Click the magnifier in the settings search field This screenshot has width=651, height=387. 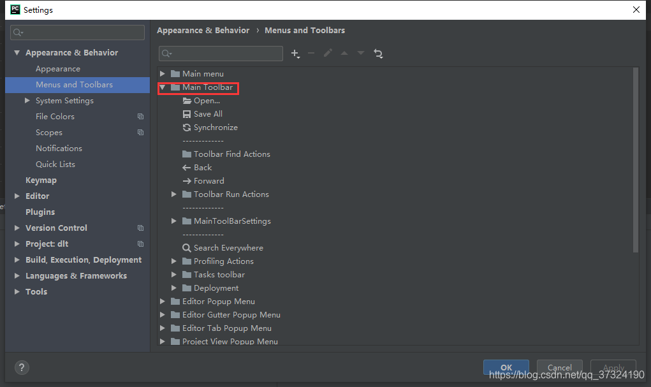18,33
